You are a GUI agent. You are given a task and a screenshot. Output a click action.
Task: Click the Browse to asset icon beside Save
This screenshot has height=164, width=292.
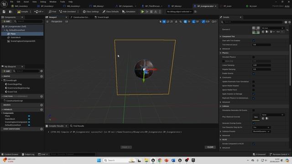tap(10, 12)
